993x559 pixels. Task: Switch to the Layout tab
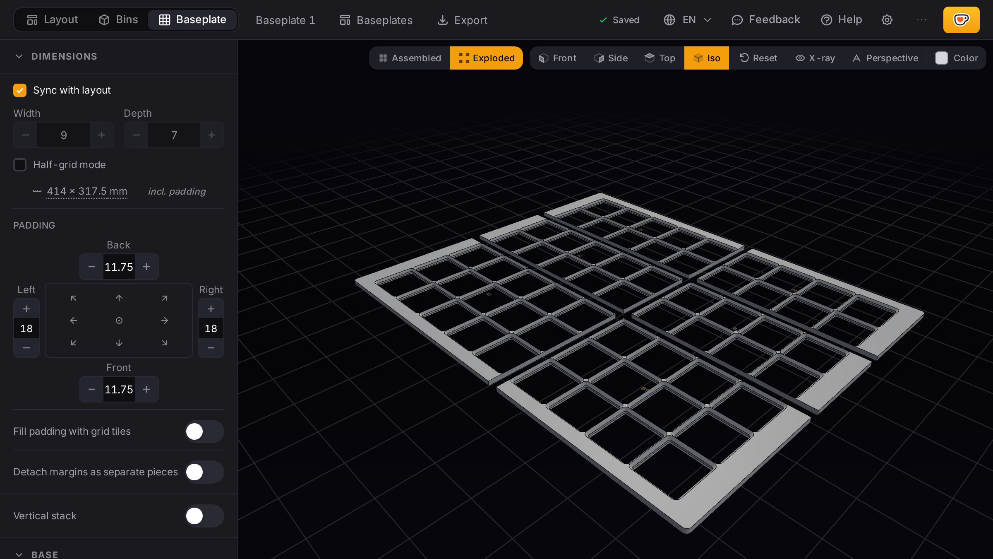pos(53,19)
